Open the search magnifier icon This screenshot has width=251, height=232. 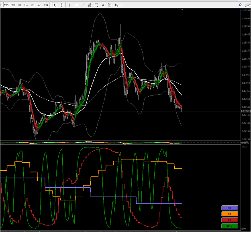240,5
